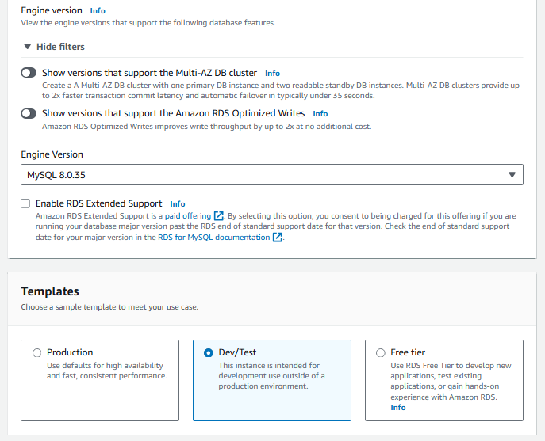Screen dimensions: 545x441
Task: Click the Production template card description
Action: point(105,371)
